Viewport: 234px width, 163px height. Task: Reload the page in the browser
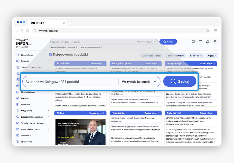coord(27,31)
